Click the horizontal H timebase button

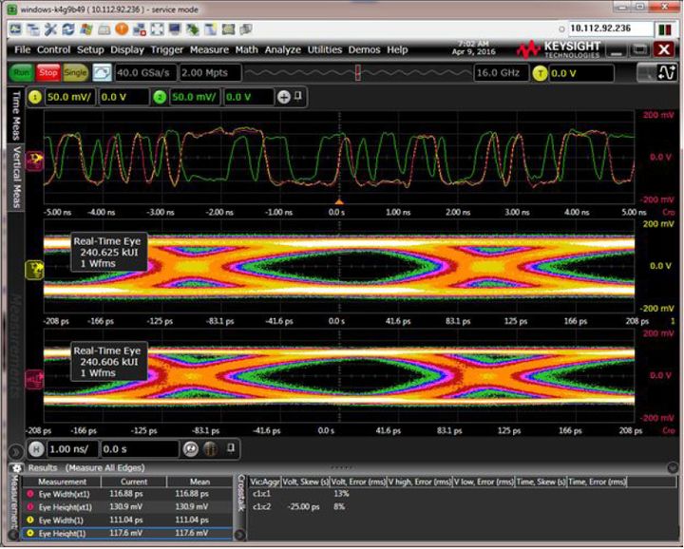(37, 448)
